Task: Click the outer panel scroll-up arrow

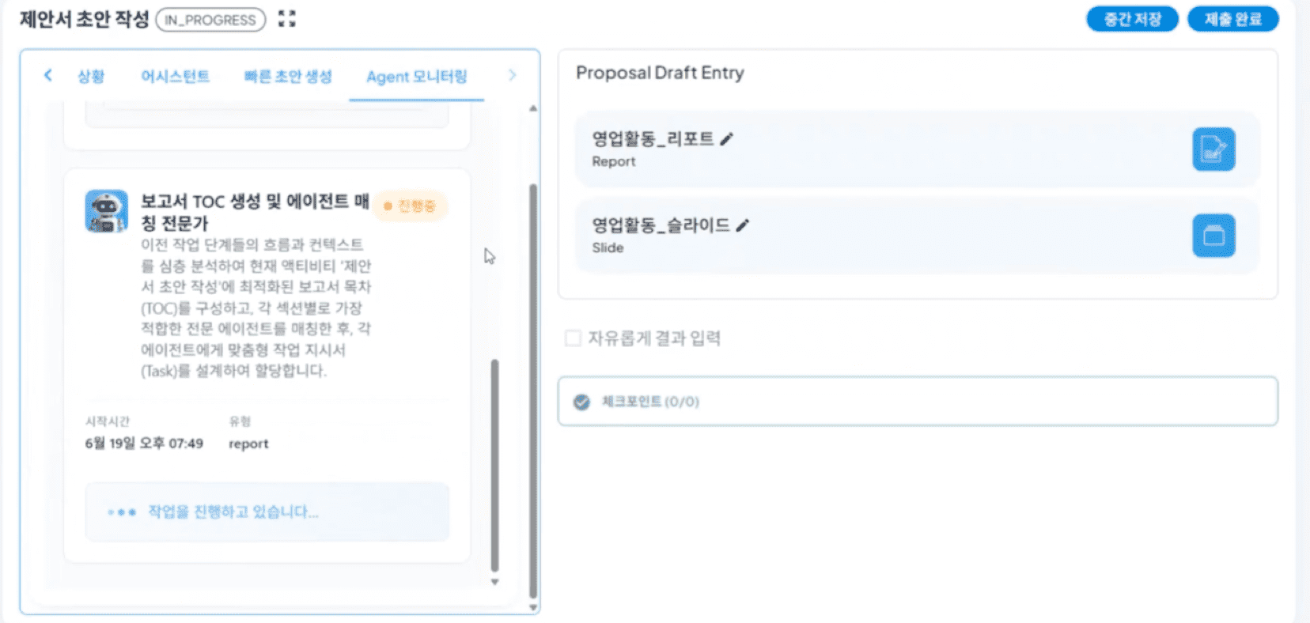Action: pos(533,108)
